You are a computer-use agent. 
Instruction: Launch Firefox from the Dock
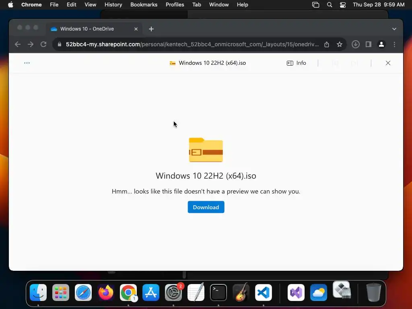tap(106, 293)
